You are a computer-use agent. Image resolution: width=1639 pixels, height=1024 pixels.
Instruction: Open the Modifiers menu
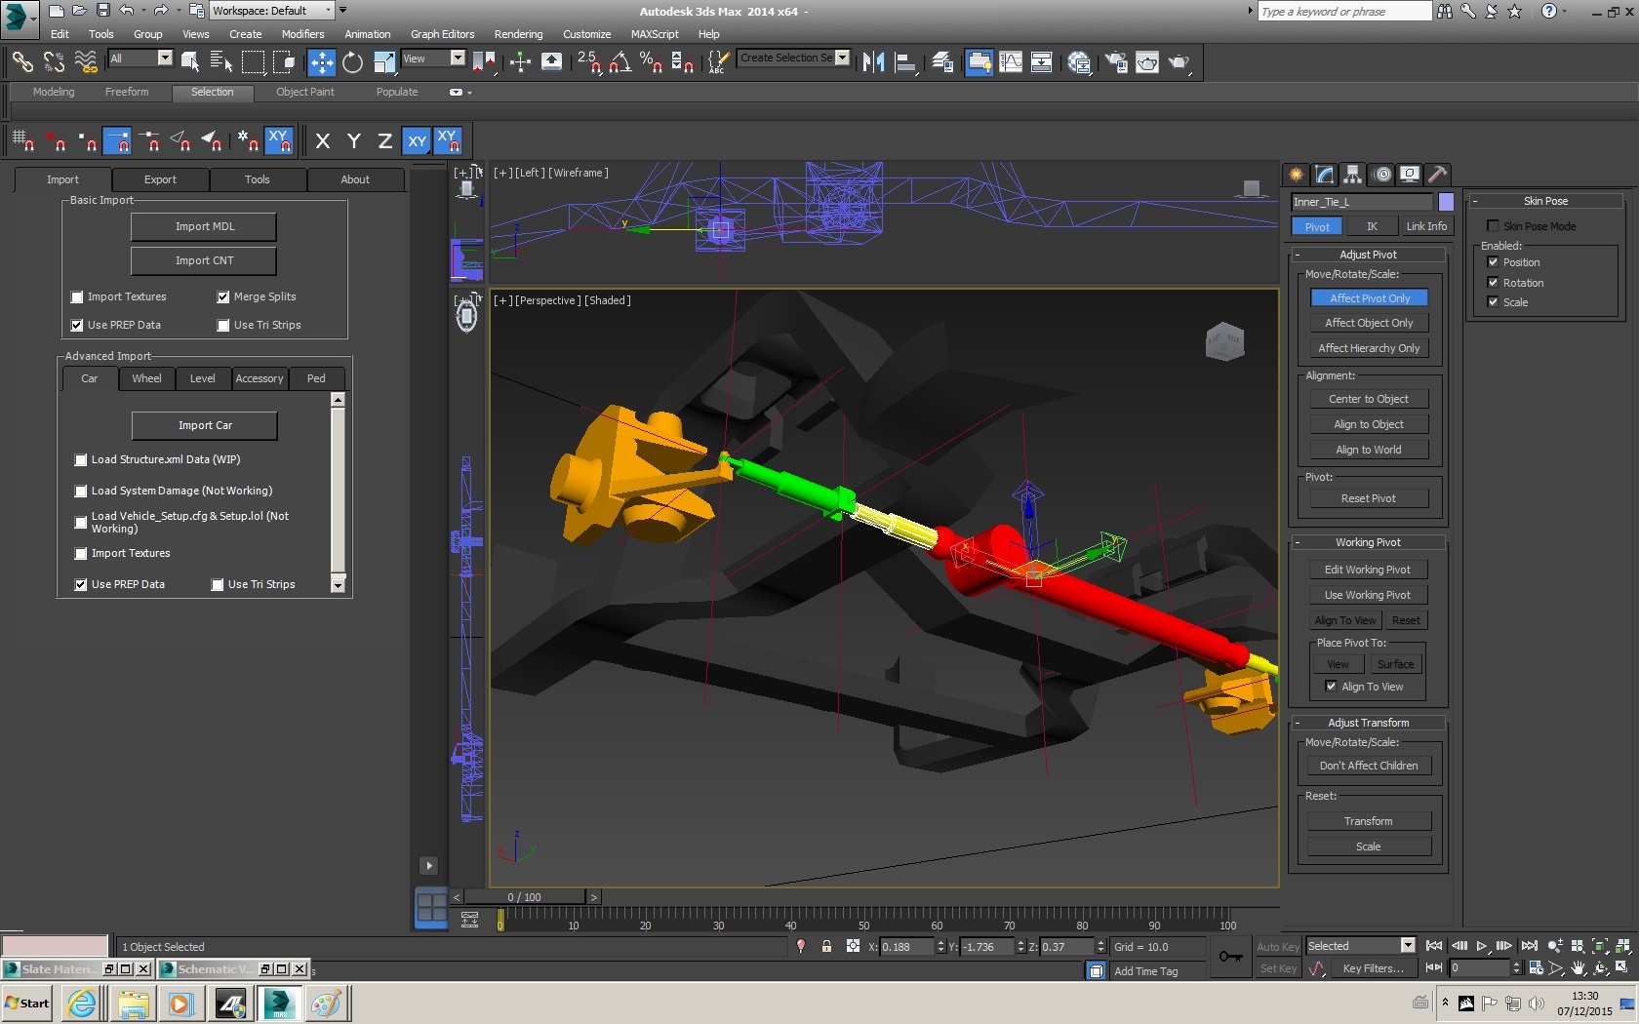302,34
